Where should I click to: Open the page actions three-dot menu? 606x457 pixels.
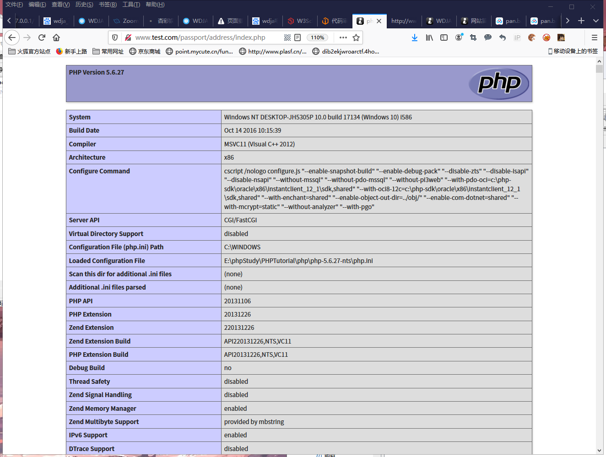pyautogui.click(x=343, y=38)
